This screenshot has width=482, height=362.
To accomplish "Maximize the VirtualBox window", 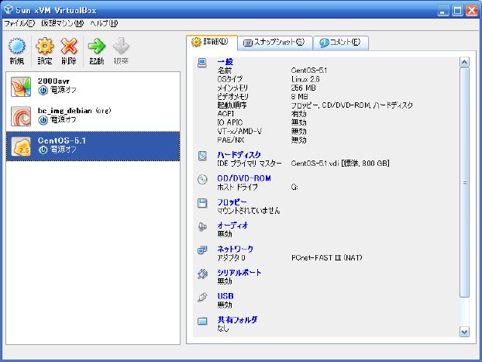I will tap(457, 11).
